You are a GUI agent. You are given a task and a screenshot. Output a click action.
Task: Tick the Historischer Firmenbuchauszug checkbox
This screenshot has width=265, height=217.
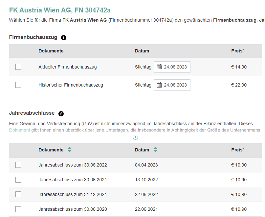[x=18, y=85]
